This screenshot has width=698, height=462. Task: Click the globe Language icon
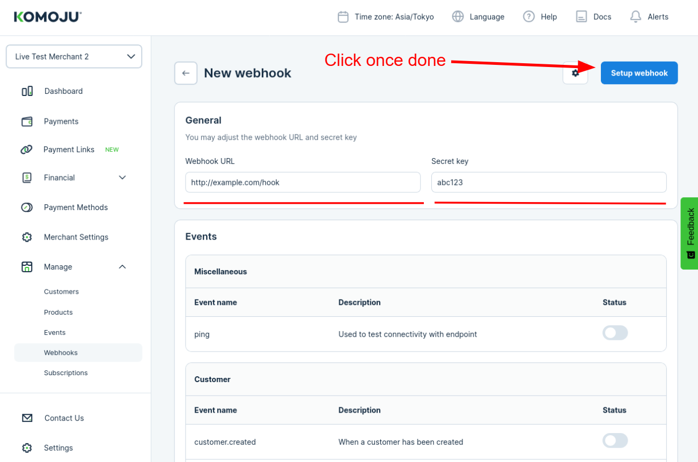click(x=458, y=17)
